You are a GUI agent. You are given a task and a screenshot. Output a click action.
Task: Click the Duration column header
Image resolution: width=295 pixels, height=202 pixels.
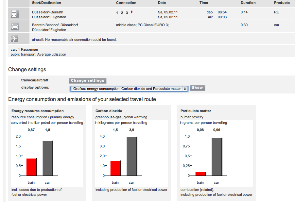pyautogui.click(x=248, y=3)
